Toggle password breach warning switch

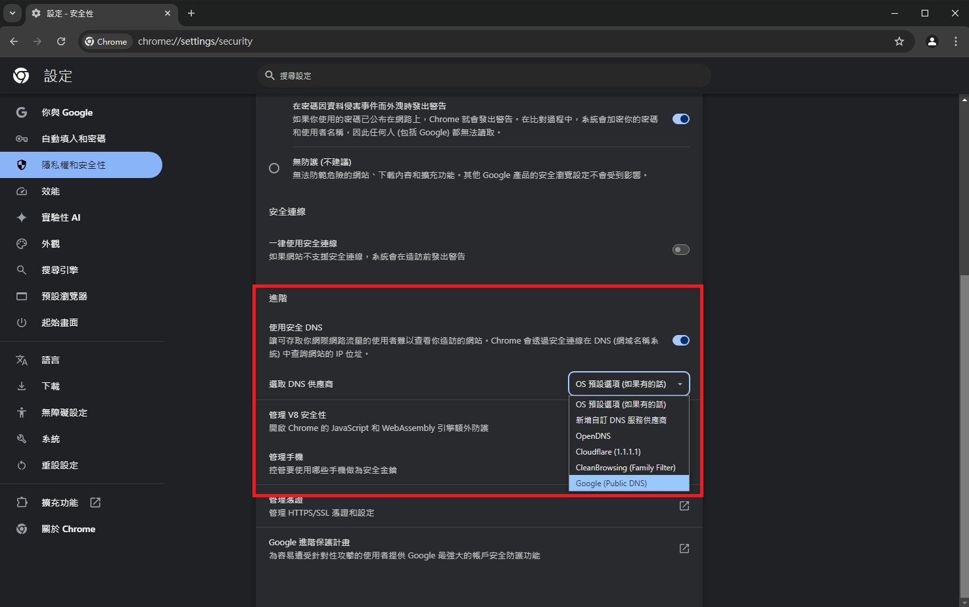pos(681,119)
